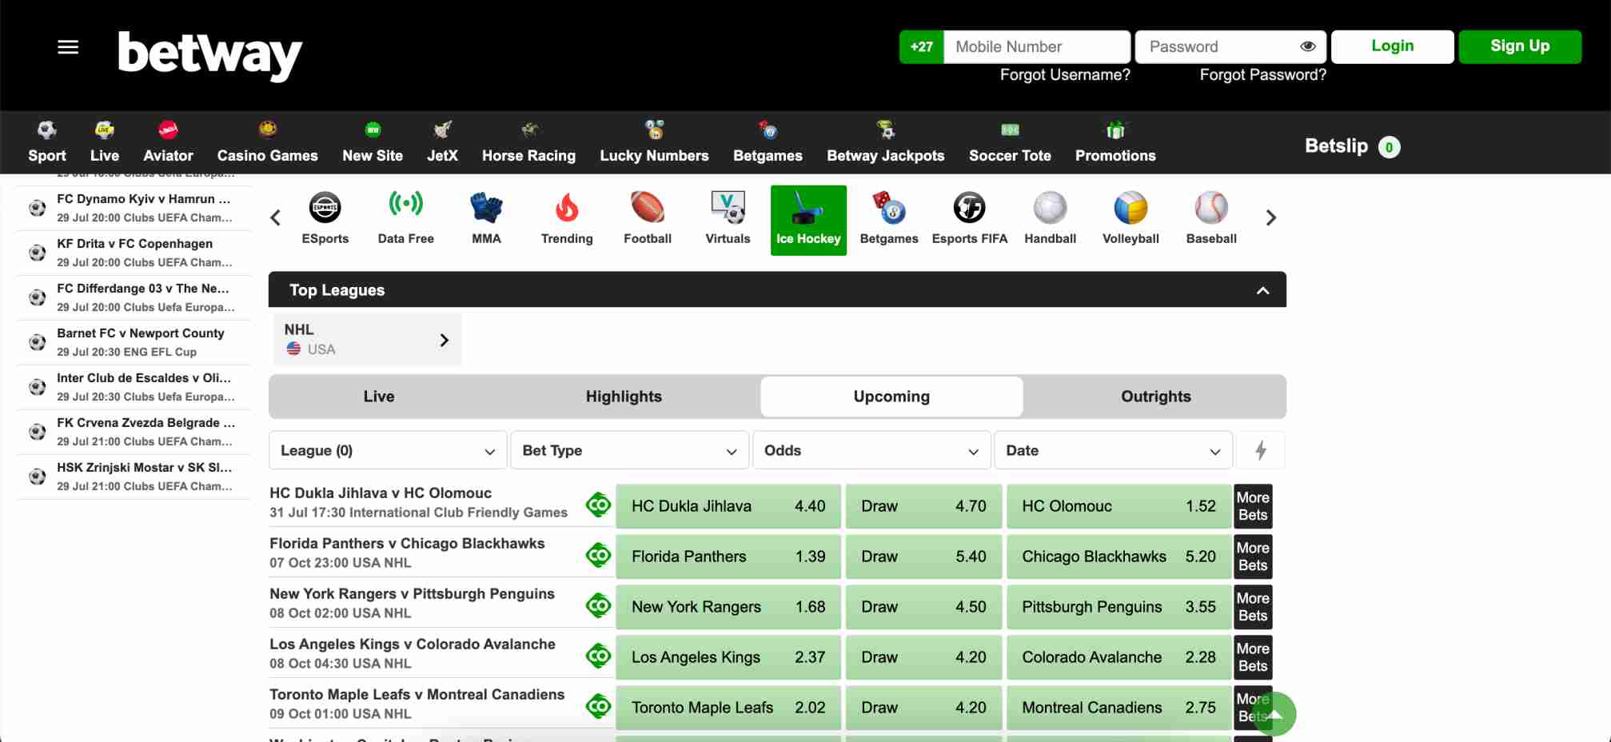Select Esports FIFA category
The height and width of the screenshot is (742, 1611).
pos(970,220)
